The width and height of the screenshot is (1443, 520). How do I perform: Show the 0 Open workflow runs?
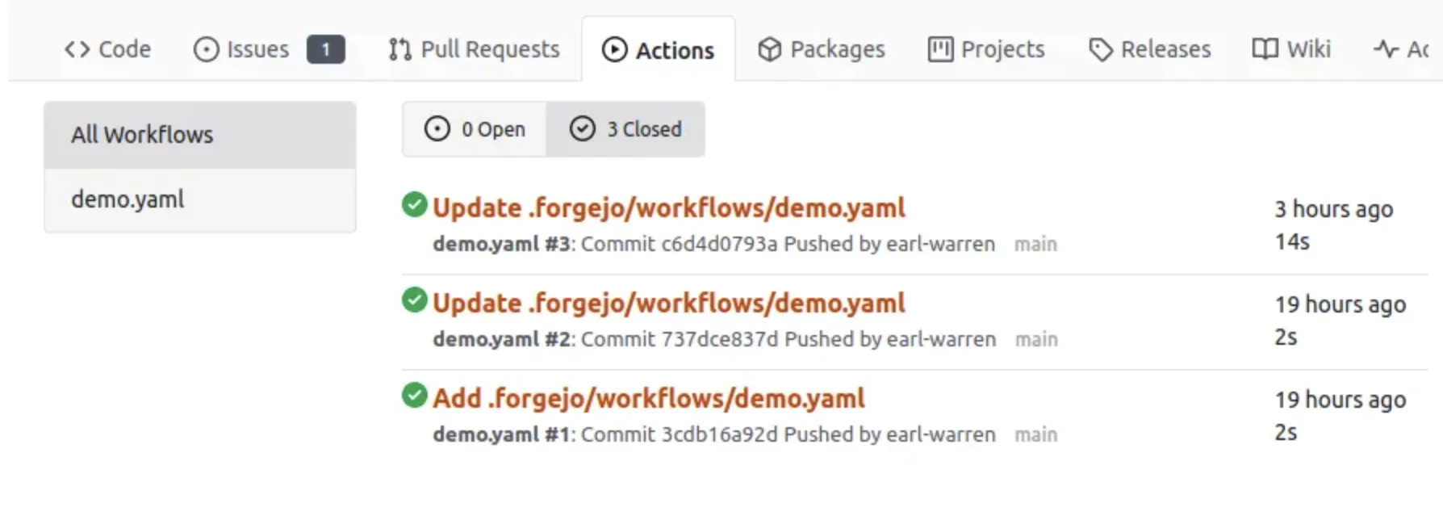[475, 129]
